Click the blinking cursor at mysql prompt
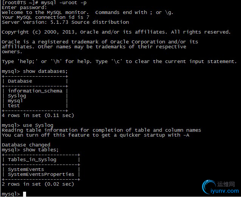 (x=25, y=194)
